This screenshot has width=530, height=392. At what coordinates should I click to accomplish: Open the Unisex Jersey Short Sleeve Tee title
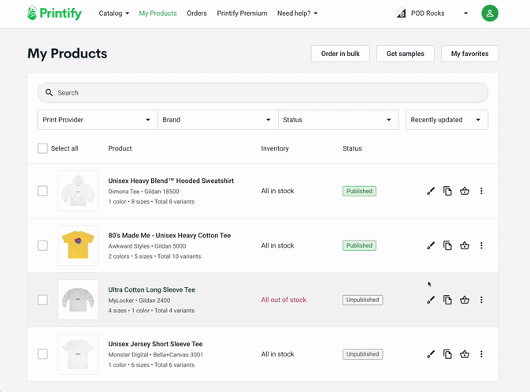pyautogui.click(x=155, y=344)
